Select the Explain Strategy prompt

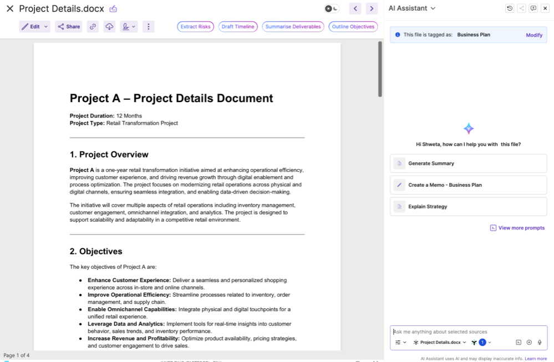468,207
